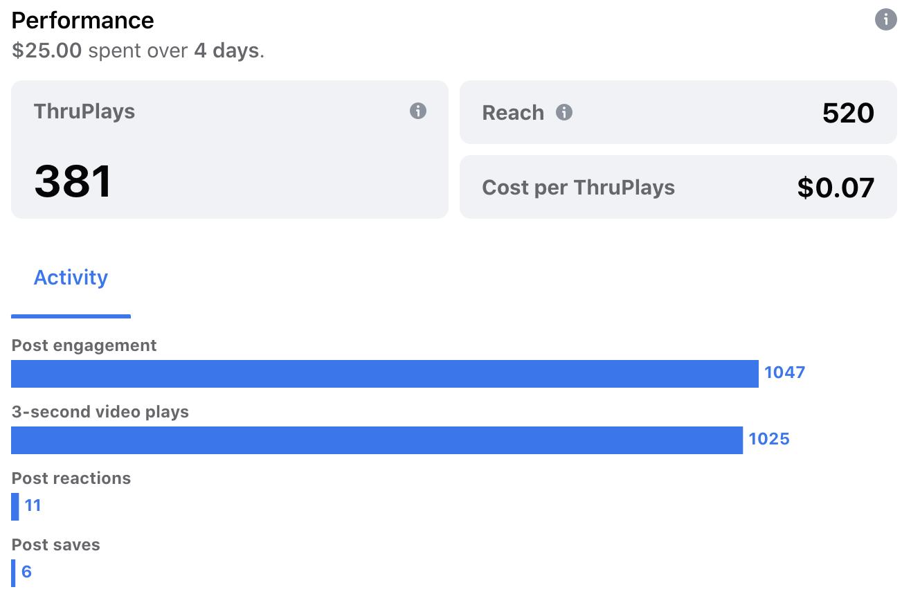Select the Activity tab
Image resolution: width=911 pixels, height=594 pixels.
tap(71, 278)
